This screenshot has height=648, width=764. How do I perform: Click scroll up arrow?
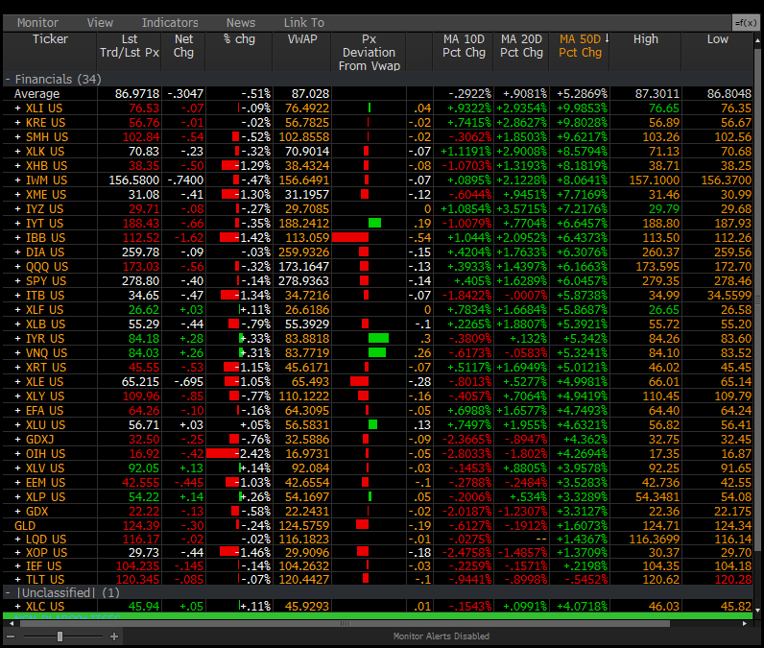point(757,41)
